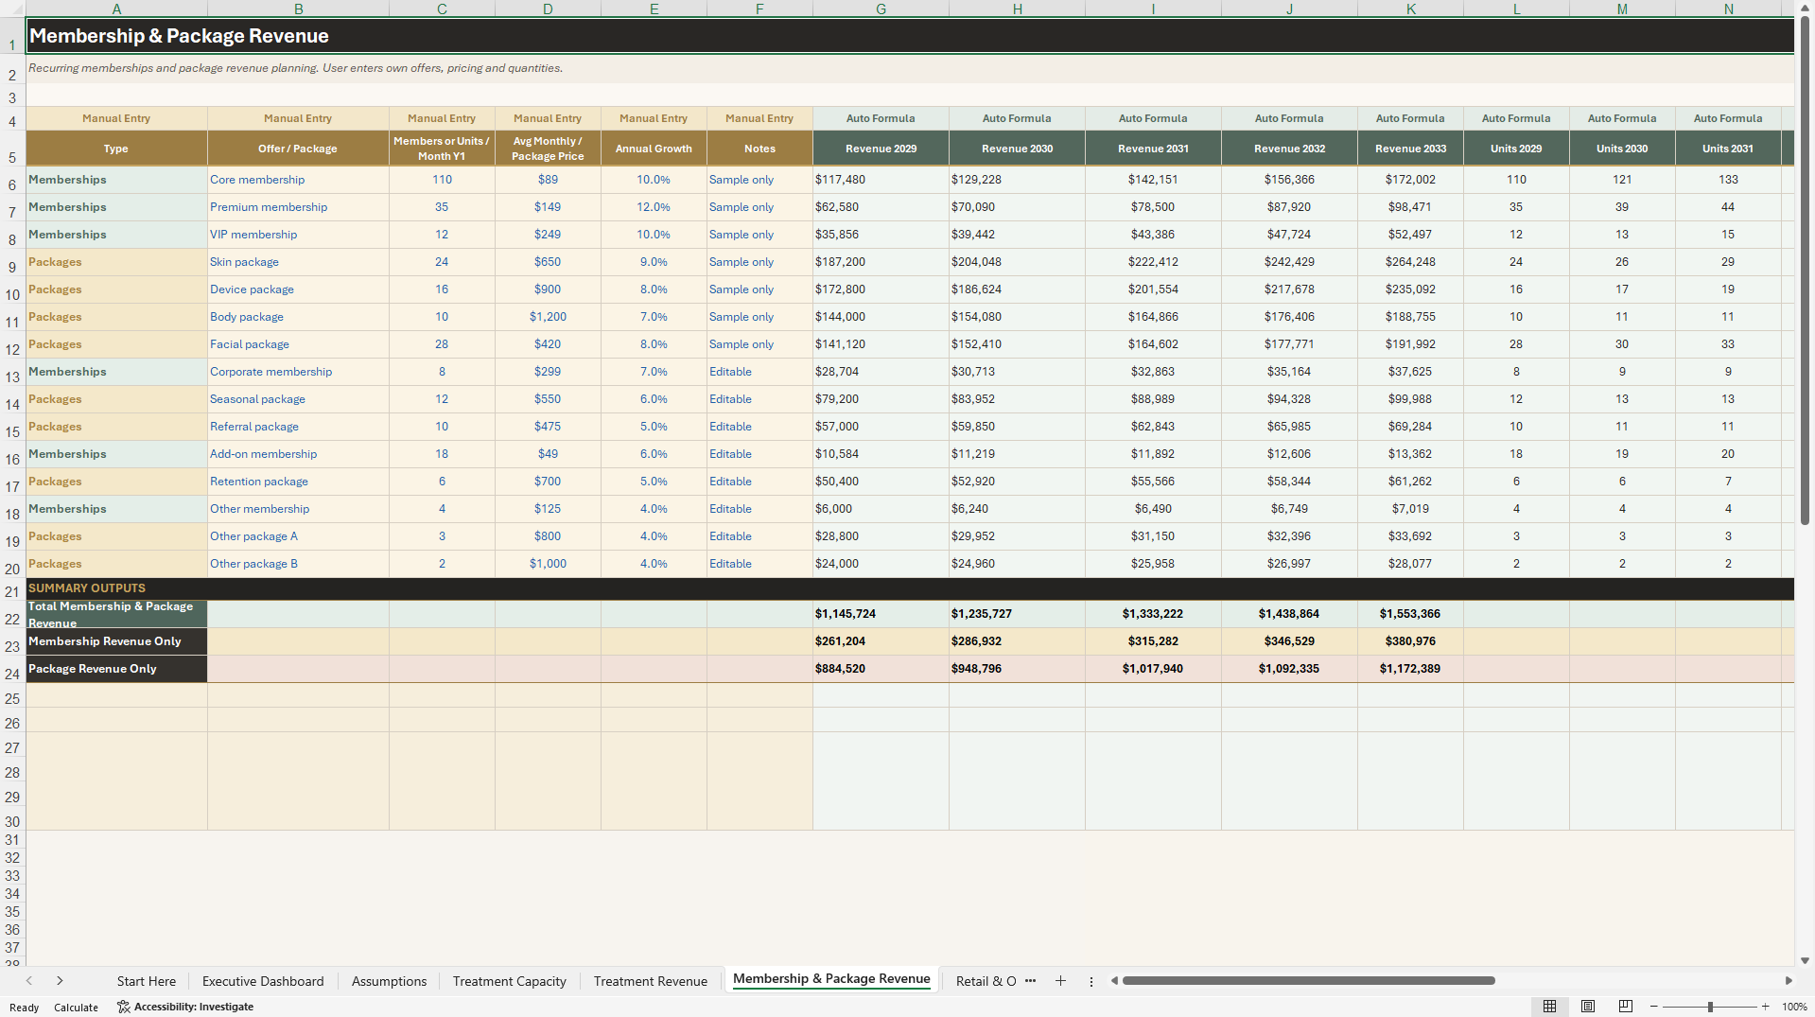Select the VIP membership cell
The height and width of the screenshot is (1017, 1815).
[298, 235]
